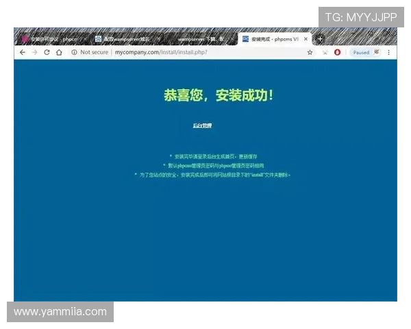Switch to the 安装许可协议 - phpcms tab
The width and height of the screenshot is (411, 329).
click(51, 40)
